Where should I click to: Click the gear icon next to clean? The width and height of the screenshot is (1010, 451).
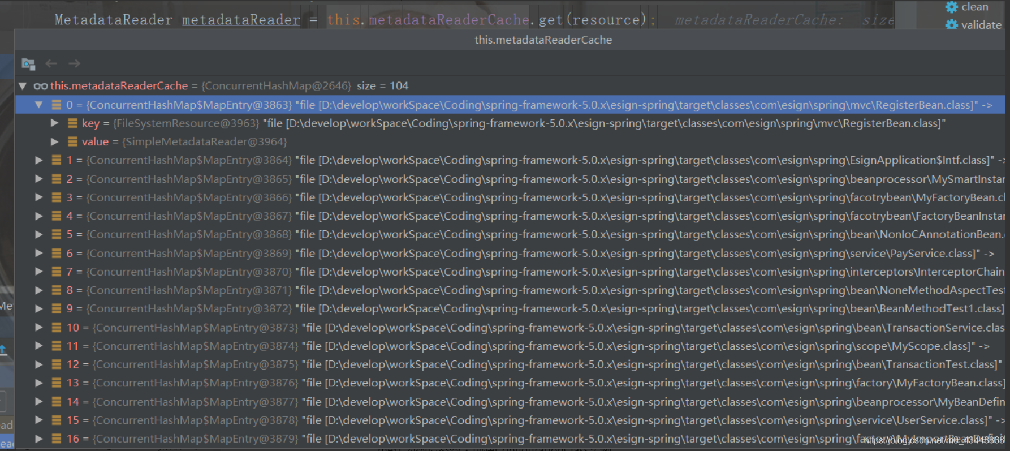tap(952, 7)
